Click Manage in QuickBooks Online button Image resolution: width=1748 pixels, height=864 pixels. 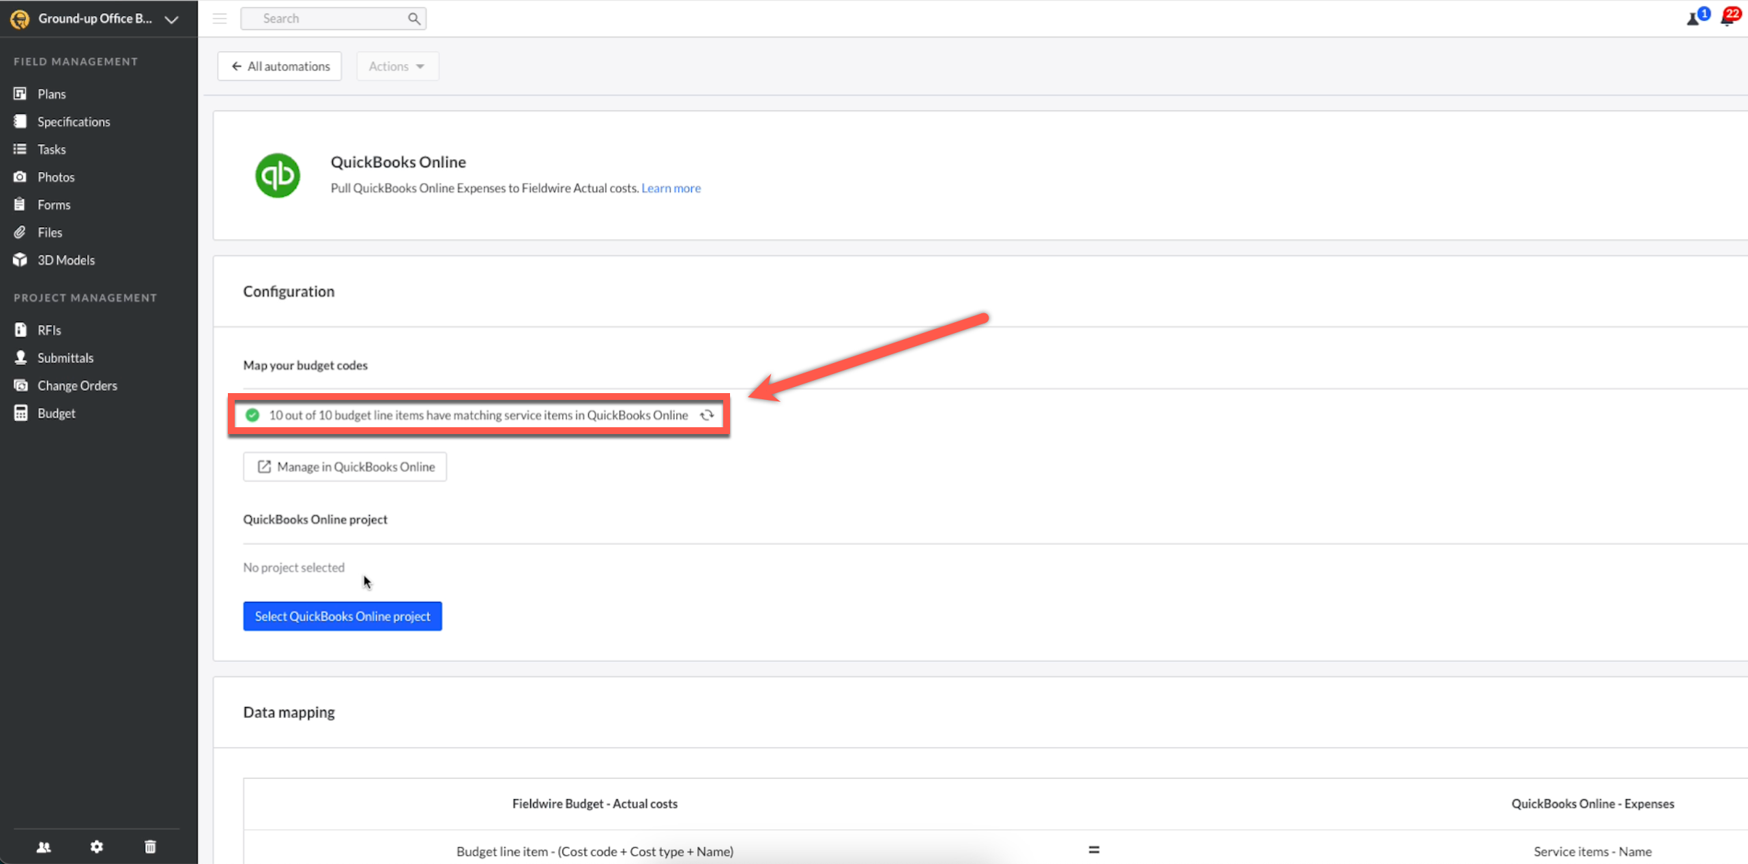coord(345,467)
